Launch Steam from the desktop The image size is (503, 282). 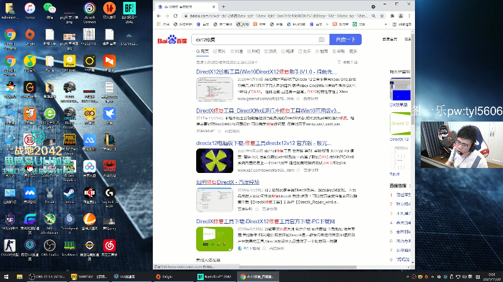(69, 195)
